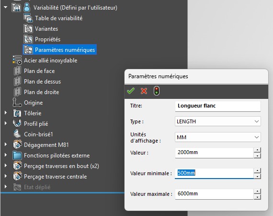The height and width of the screenshot is (216, 273).
Task: Click the Propriétés icon
Action: pos(28,39)
